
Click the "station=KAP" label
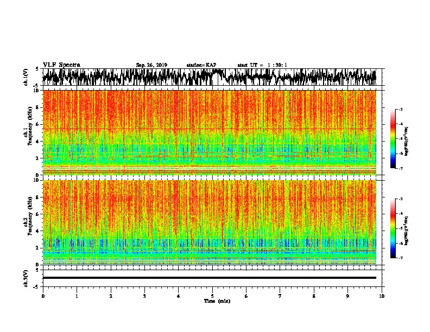(201, 65)
